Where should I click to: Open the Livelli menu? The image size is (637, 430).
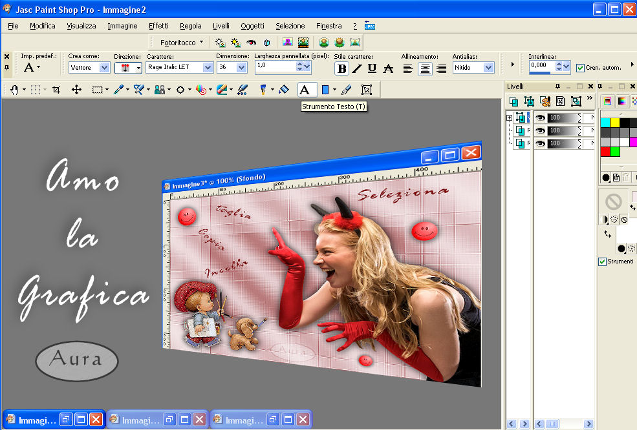pos(221,26)
